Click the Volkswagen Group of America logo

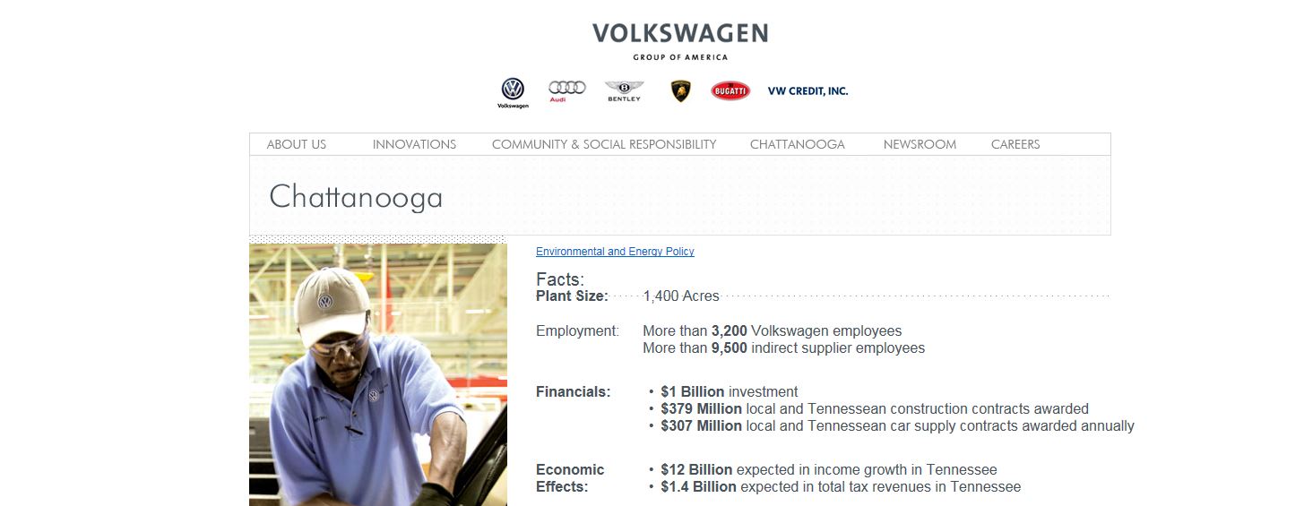tap(679, 39)
